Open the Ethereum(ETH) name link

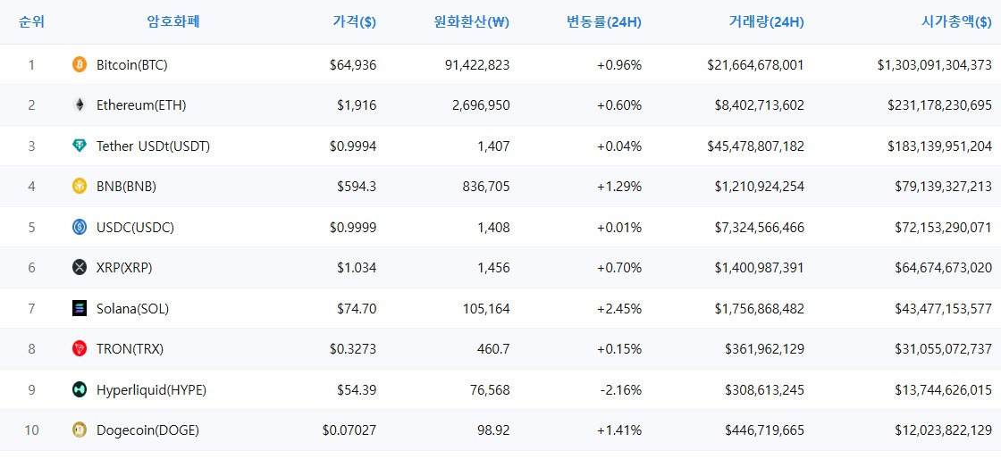141,106
